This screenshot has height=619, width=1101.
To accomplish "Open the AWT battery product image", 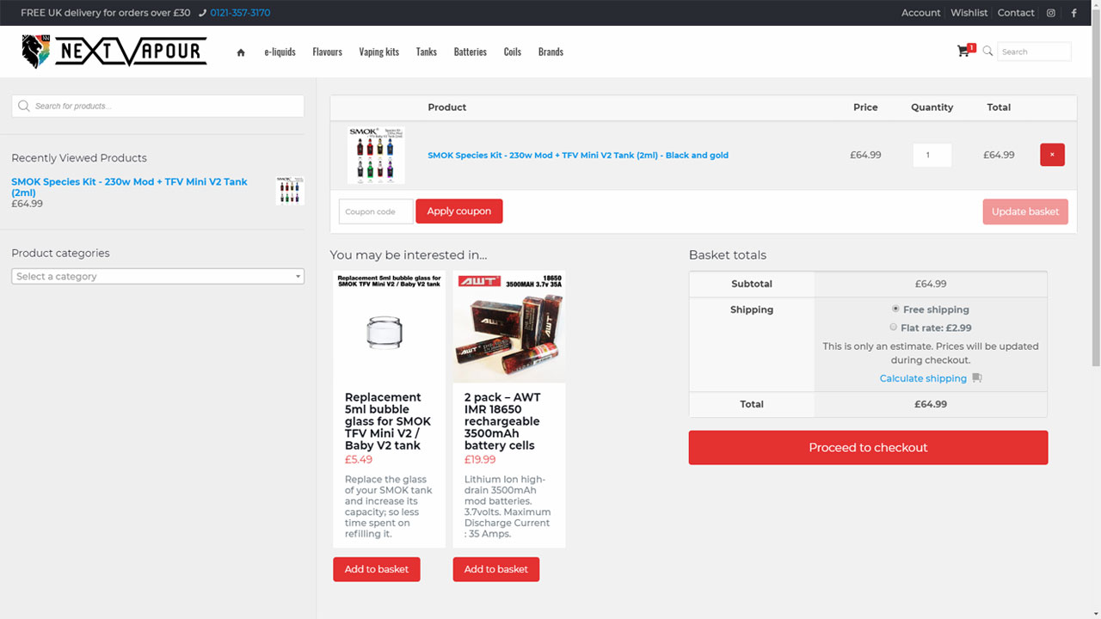I will click(509, 328).
